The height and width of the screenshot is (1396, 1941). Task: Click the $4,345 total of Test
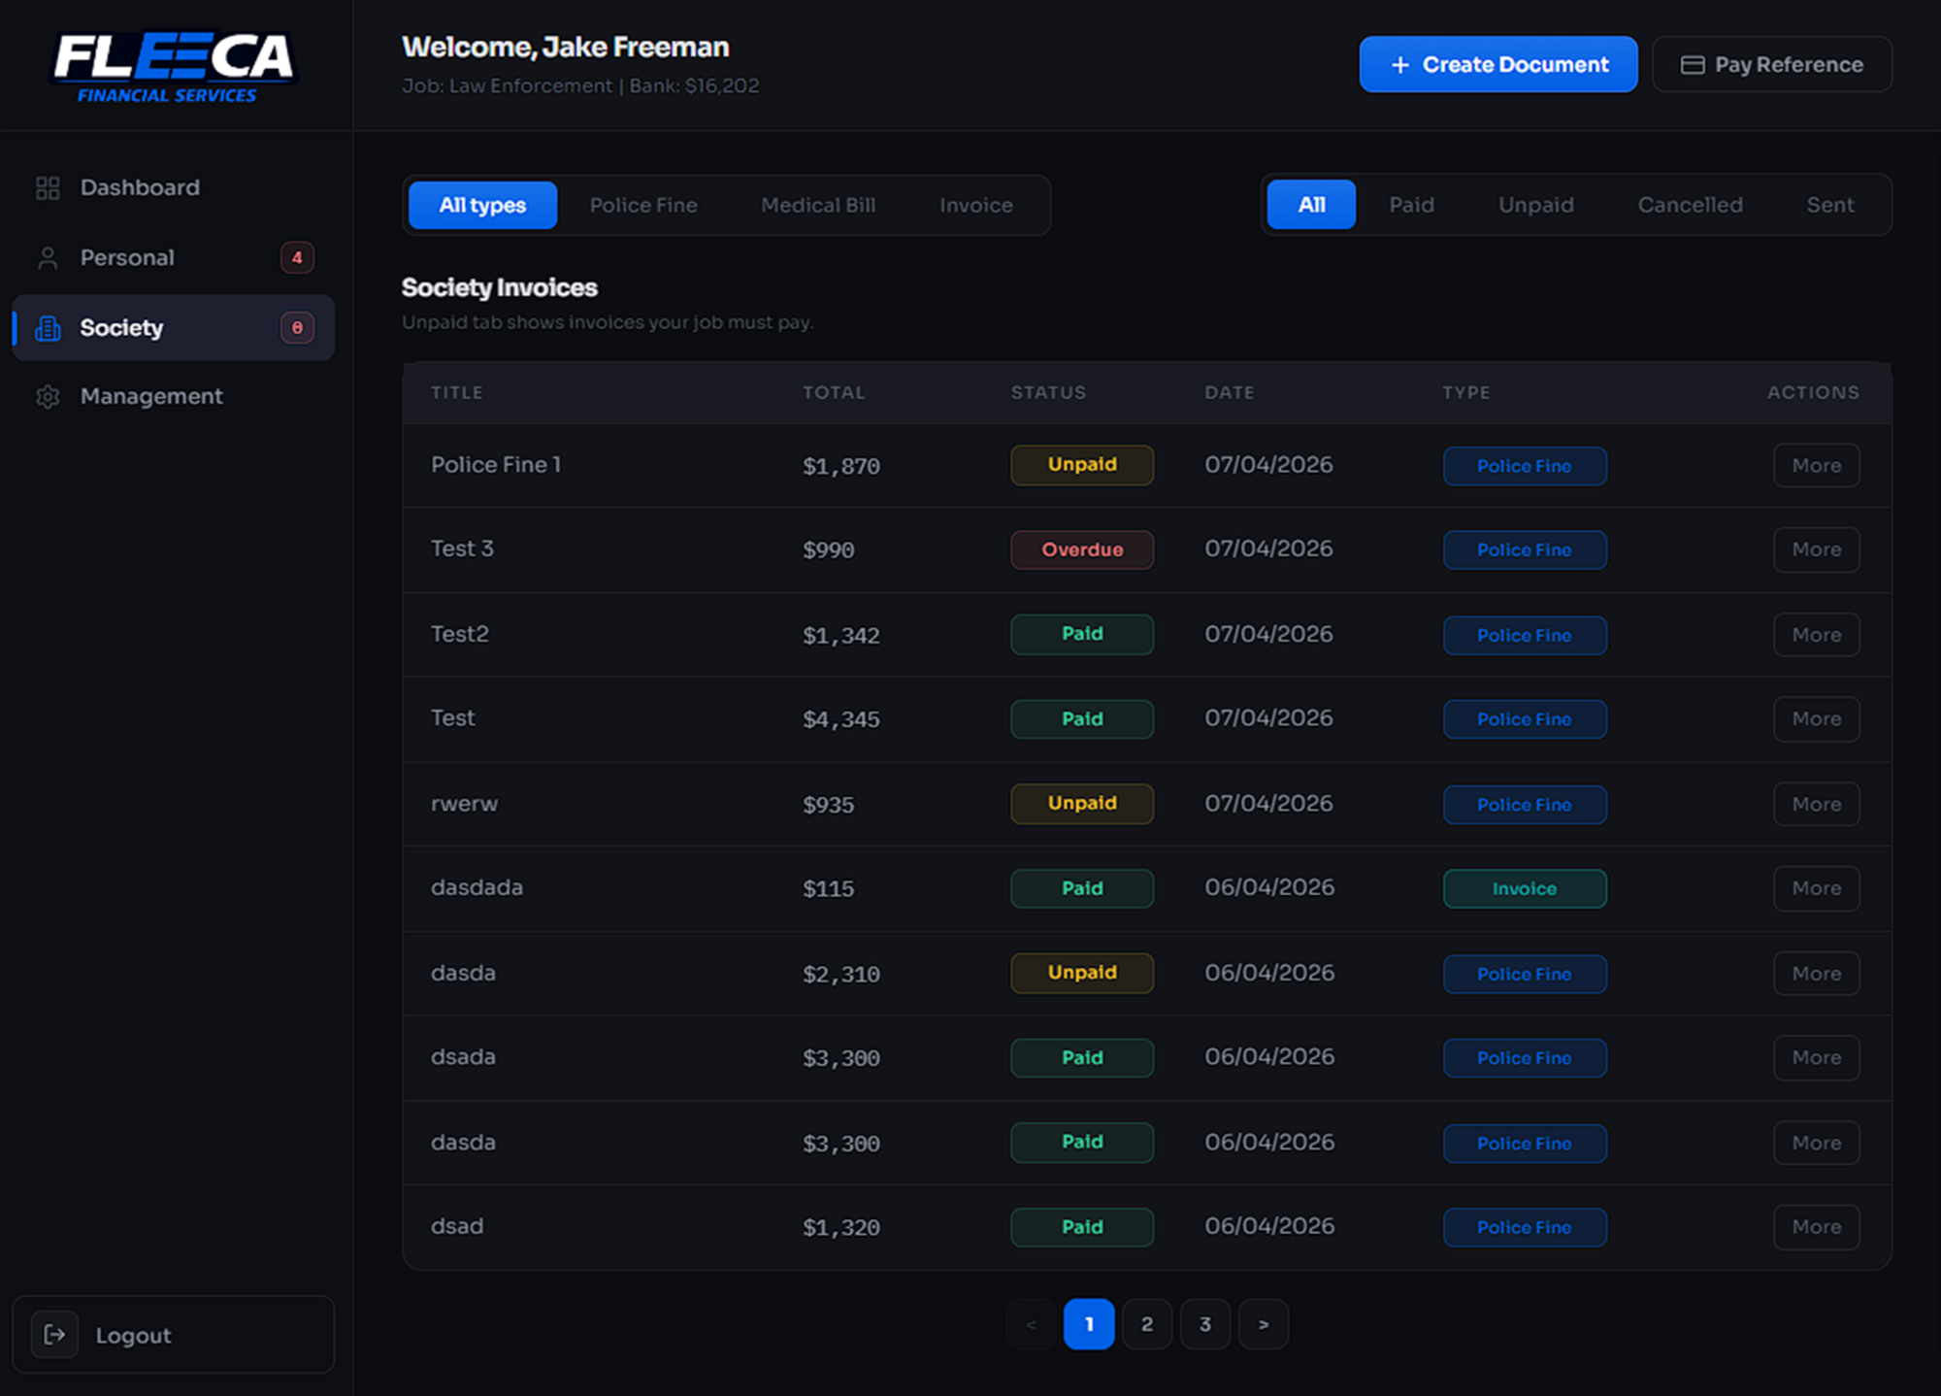[x=841, y=719]
